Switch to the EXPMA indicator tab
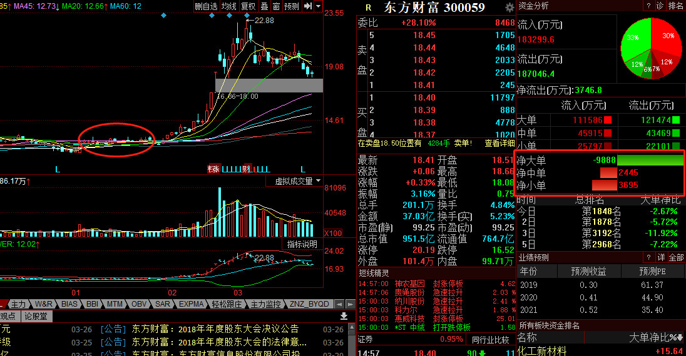This screenshot has width=686, height=356. [190, 304]
